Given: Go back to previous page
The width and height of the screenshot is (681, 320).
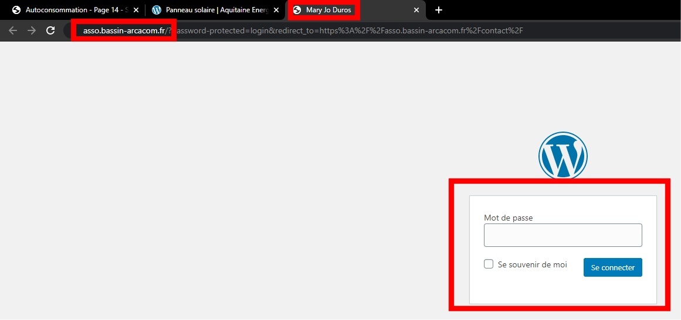Looking at the screenshot, I should (x=13, y=30).
